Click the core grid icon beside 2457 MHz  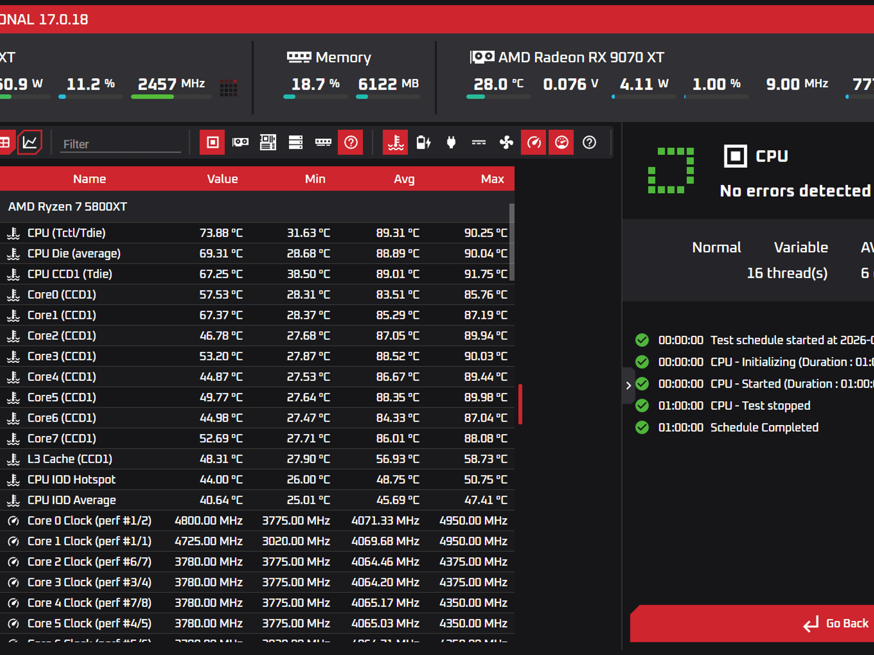click(228, 87)
